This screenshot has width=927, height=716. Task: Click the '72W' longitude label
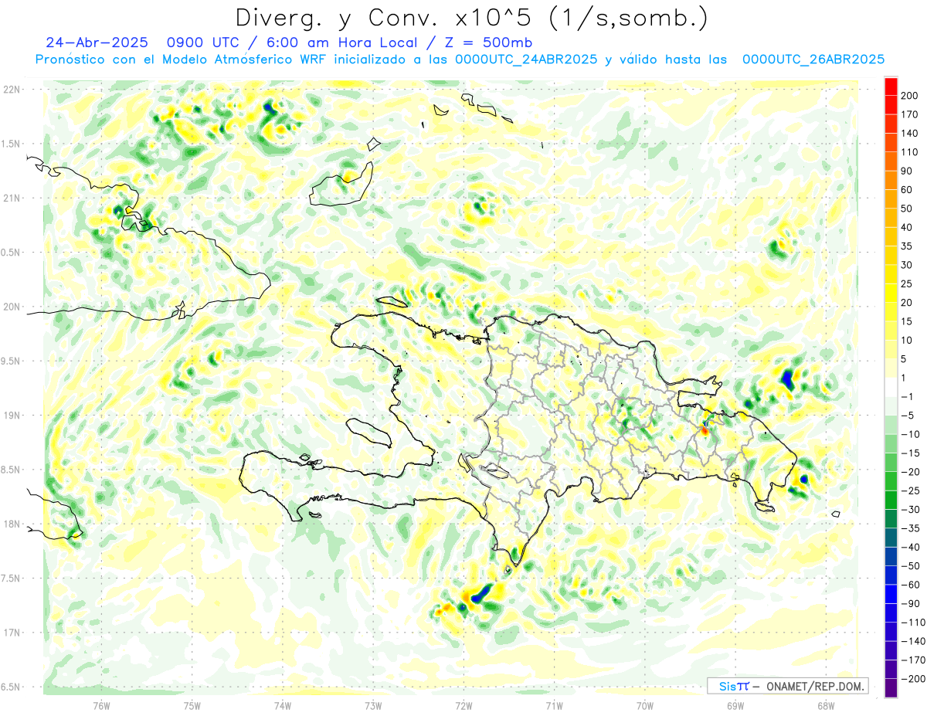coord(463,706)
